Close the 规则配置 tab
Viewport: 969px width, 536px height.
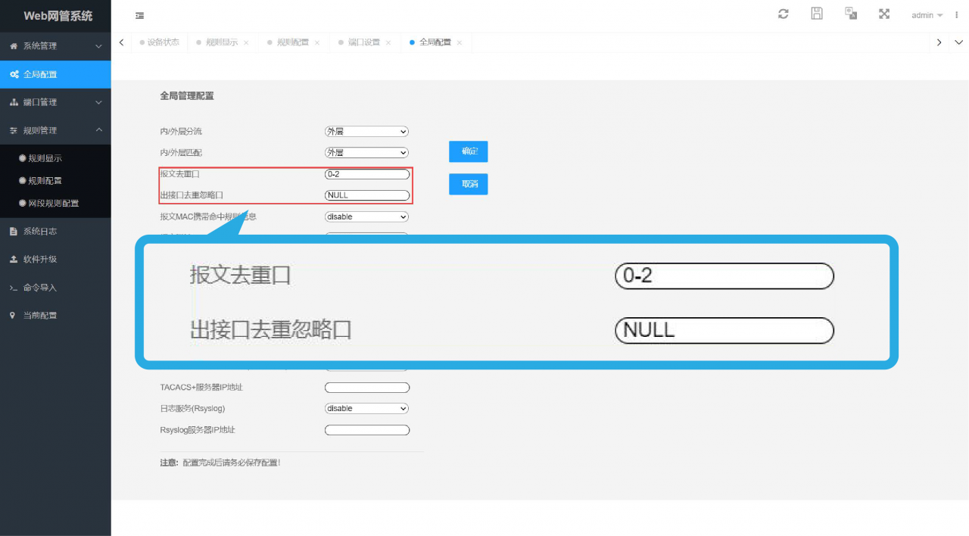tap(317, 43)
